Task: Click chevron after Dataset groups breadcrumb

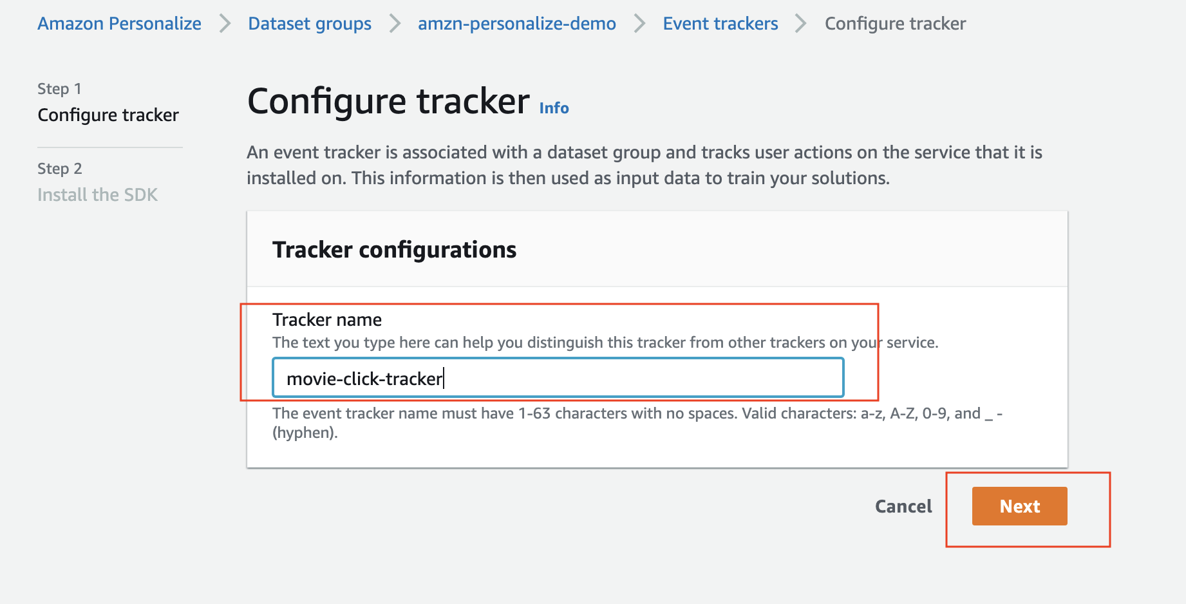Action: [x=395, y=24]
